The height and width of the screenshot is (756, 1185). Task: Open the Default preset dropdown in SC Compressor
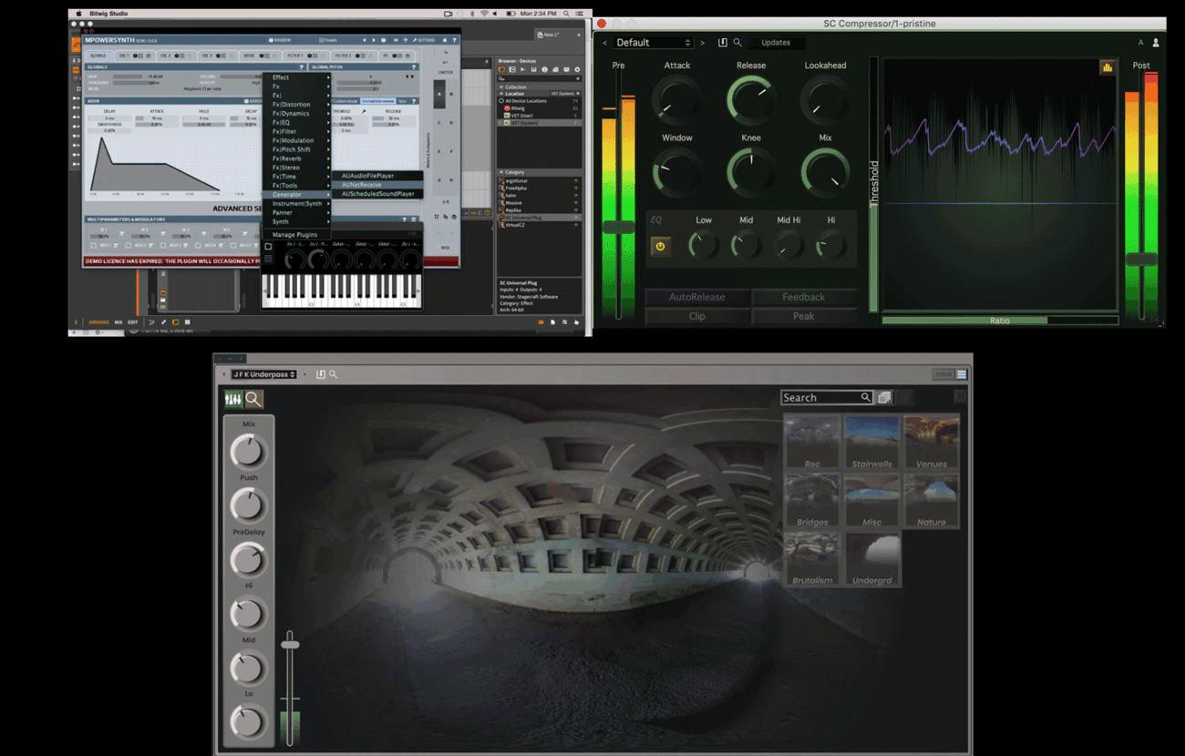point(652,43)
